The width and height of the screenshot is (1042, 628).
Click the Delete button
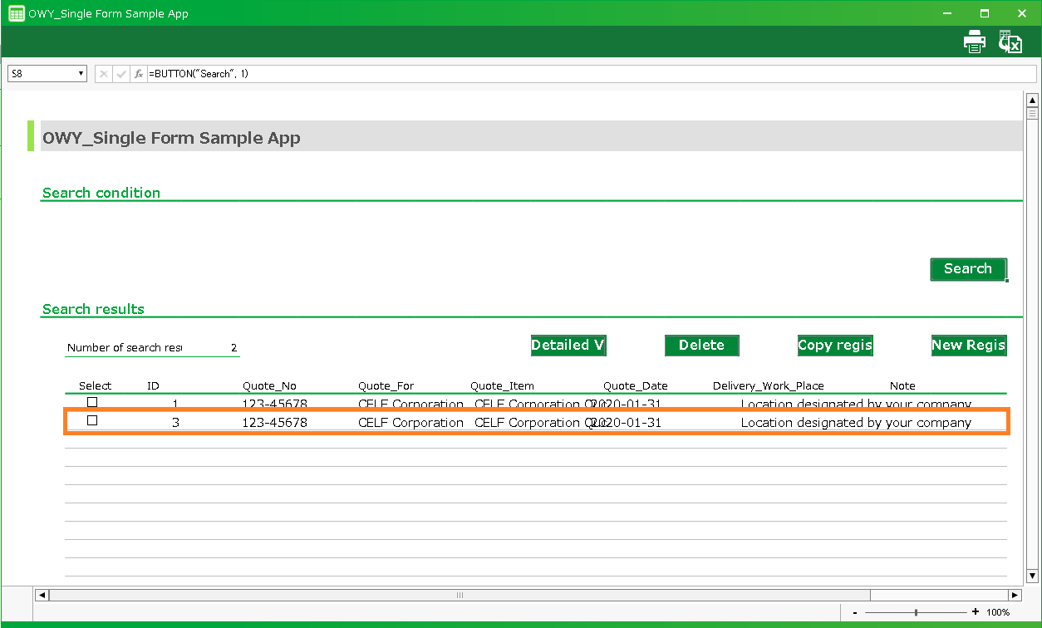point(701,346)
